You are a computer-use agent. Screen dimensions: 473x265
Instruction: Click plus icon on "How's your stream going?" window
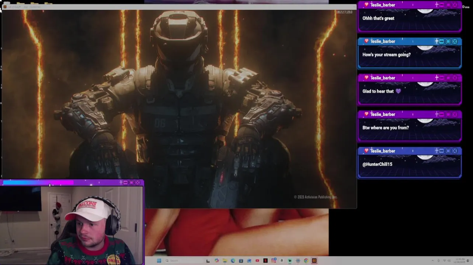pyautogui.click(x=437, y=41)
